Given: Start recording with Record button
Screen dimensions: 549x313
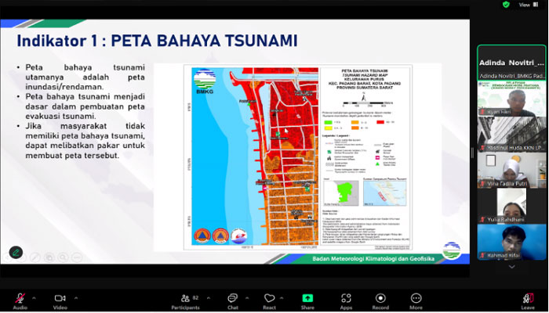Looking at the screenshot, I should (380, 300).
